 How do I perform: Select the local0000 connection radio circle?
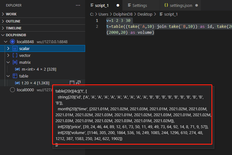[x=12, y=90]
